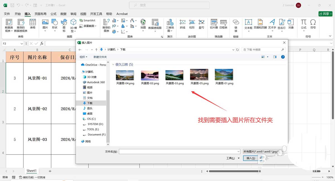Select OneDrive in the navigation pane
The image size is (335, 181).
click(94, 65)
